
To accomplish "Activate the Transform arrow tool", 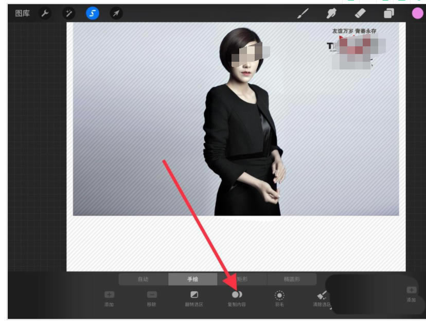I will tap(116, 13).
